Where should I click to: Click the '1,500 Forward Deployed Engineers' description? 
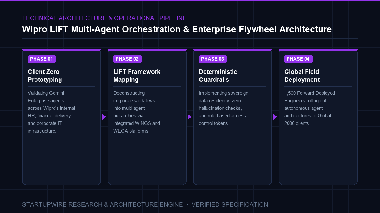coord(310,108)
